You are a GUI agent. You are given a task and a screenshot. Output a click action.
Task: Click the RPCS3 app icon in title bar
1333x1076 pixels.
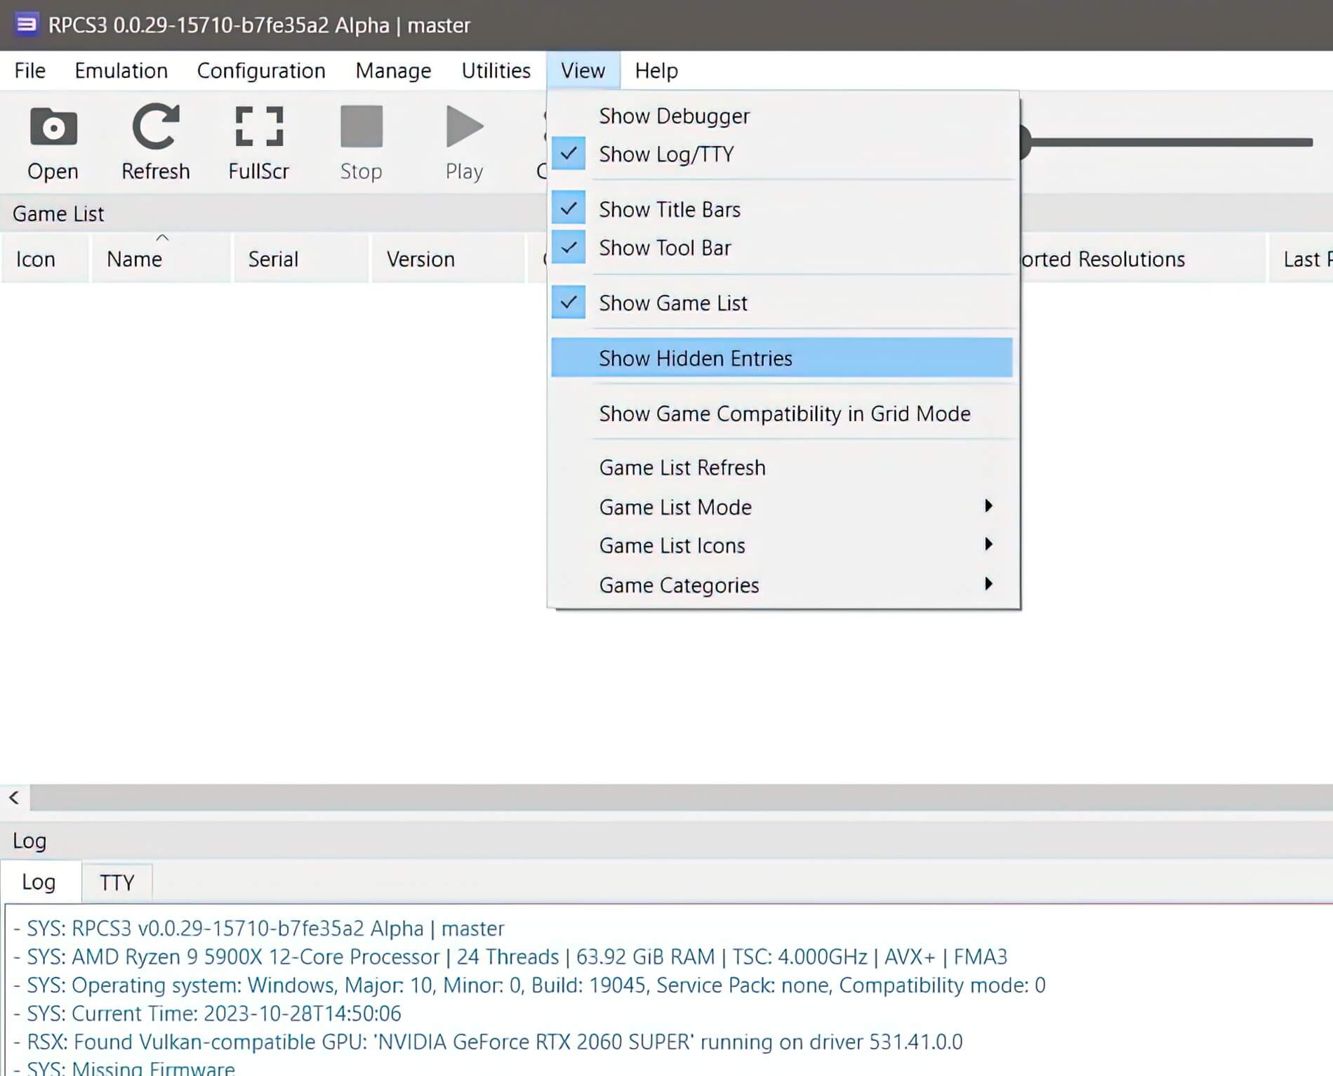(x=27, y=25)
